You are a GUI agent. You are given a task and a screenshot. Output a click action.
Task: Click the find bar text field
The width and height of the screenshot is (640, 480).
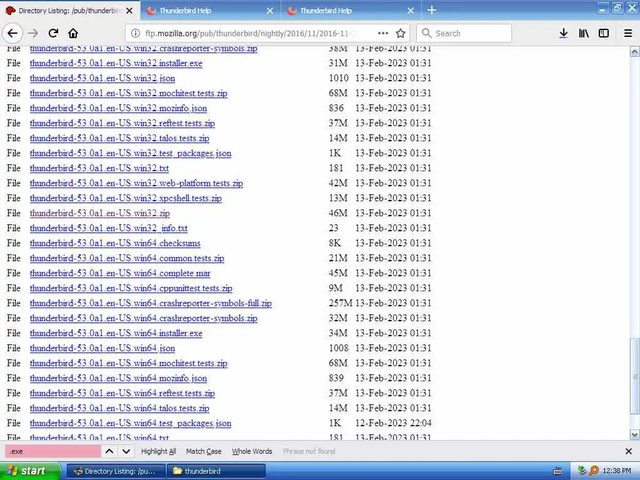[52, 451]
